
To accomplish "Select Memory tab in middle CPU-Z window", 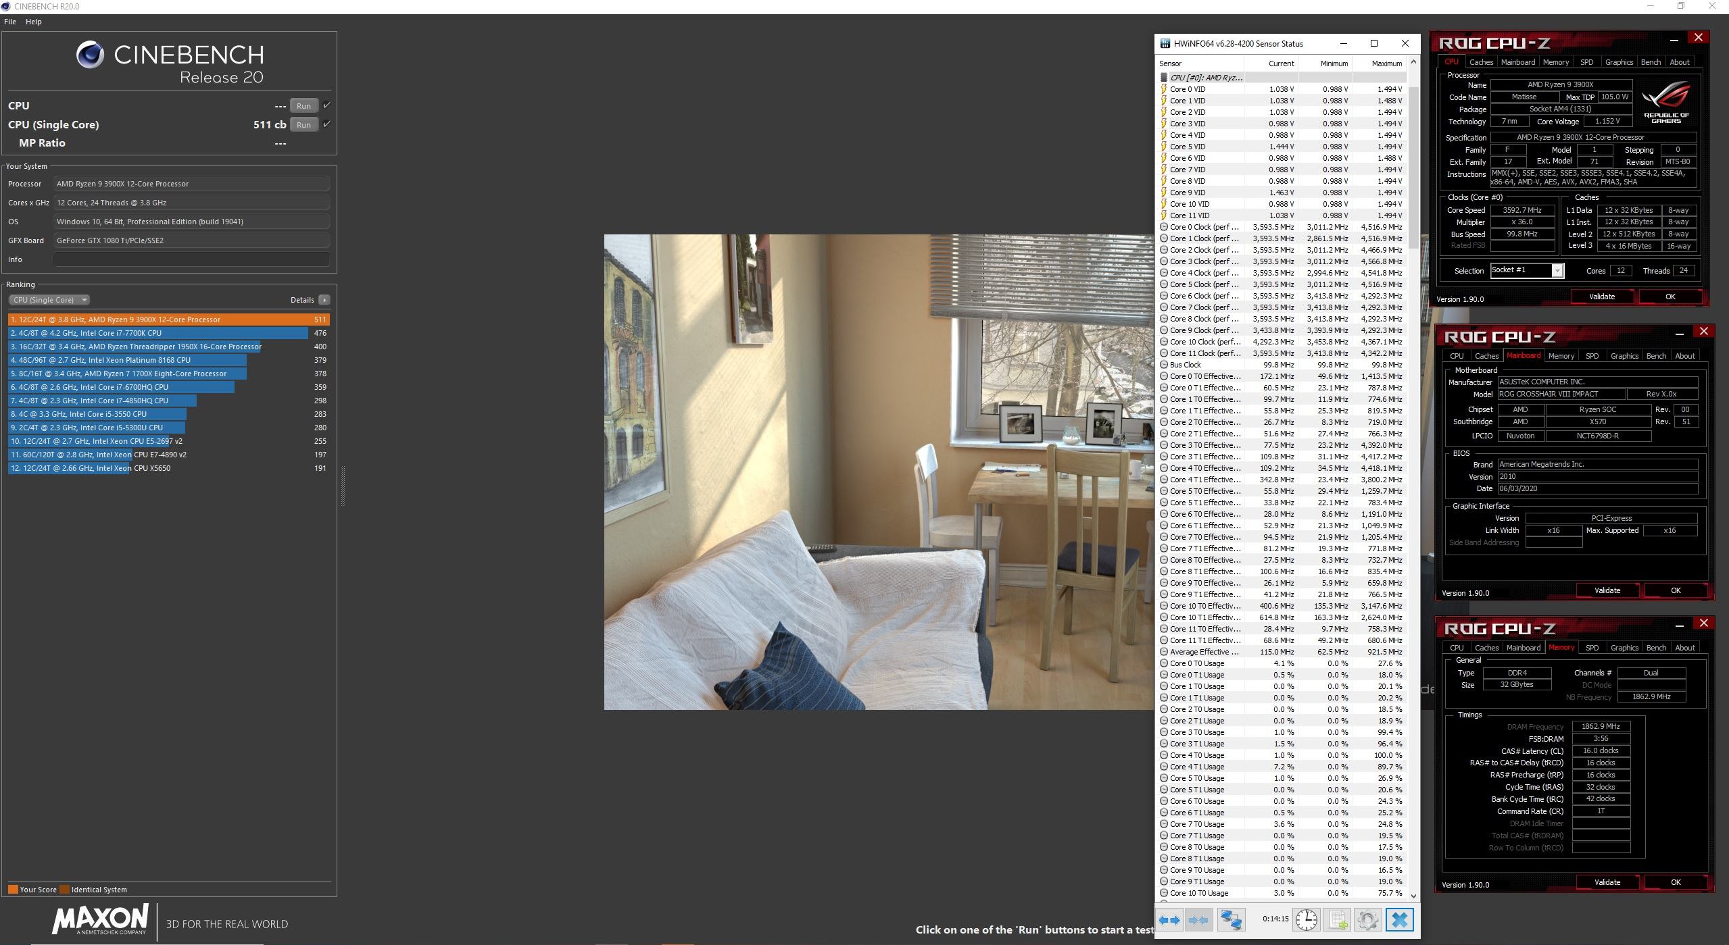I will (1561, 356).
